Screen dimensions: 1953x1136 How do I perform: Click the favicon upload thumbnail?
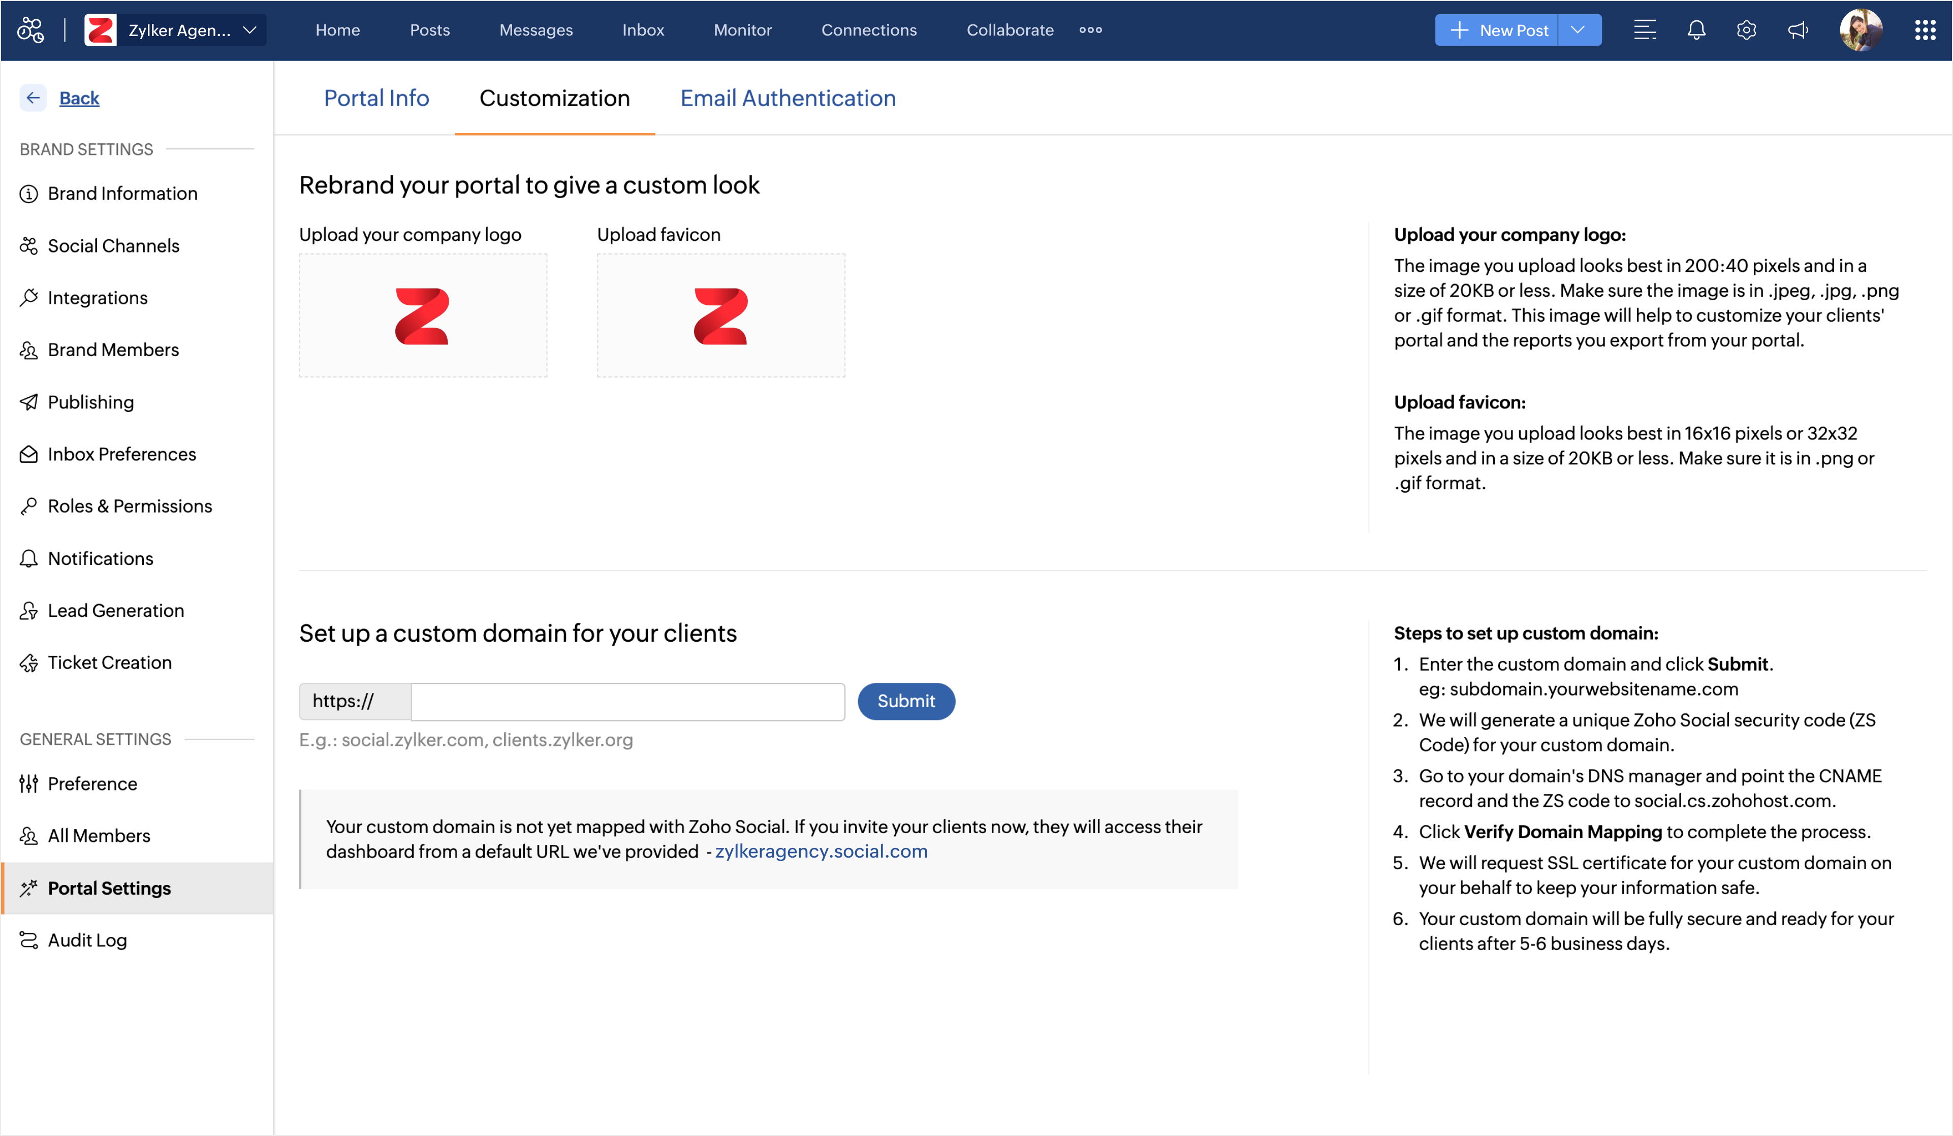click(x=720, y=315)
